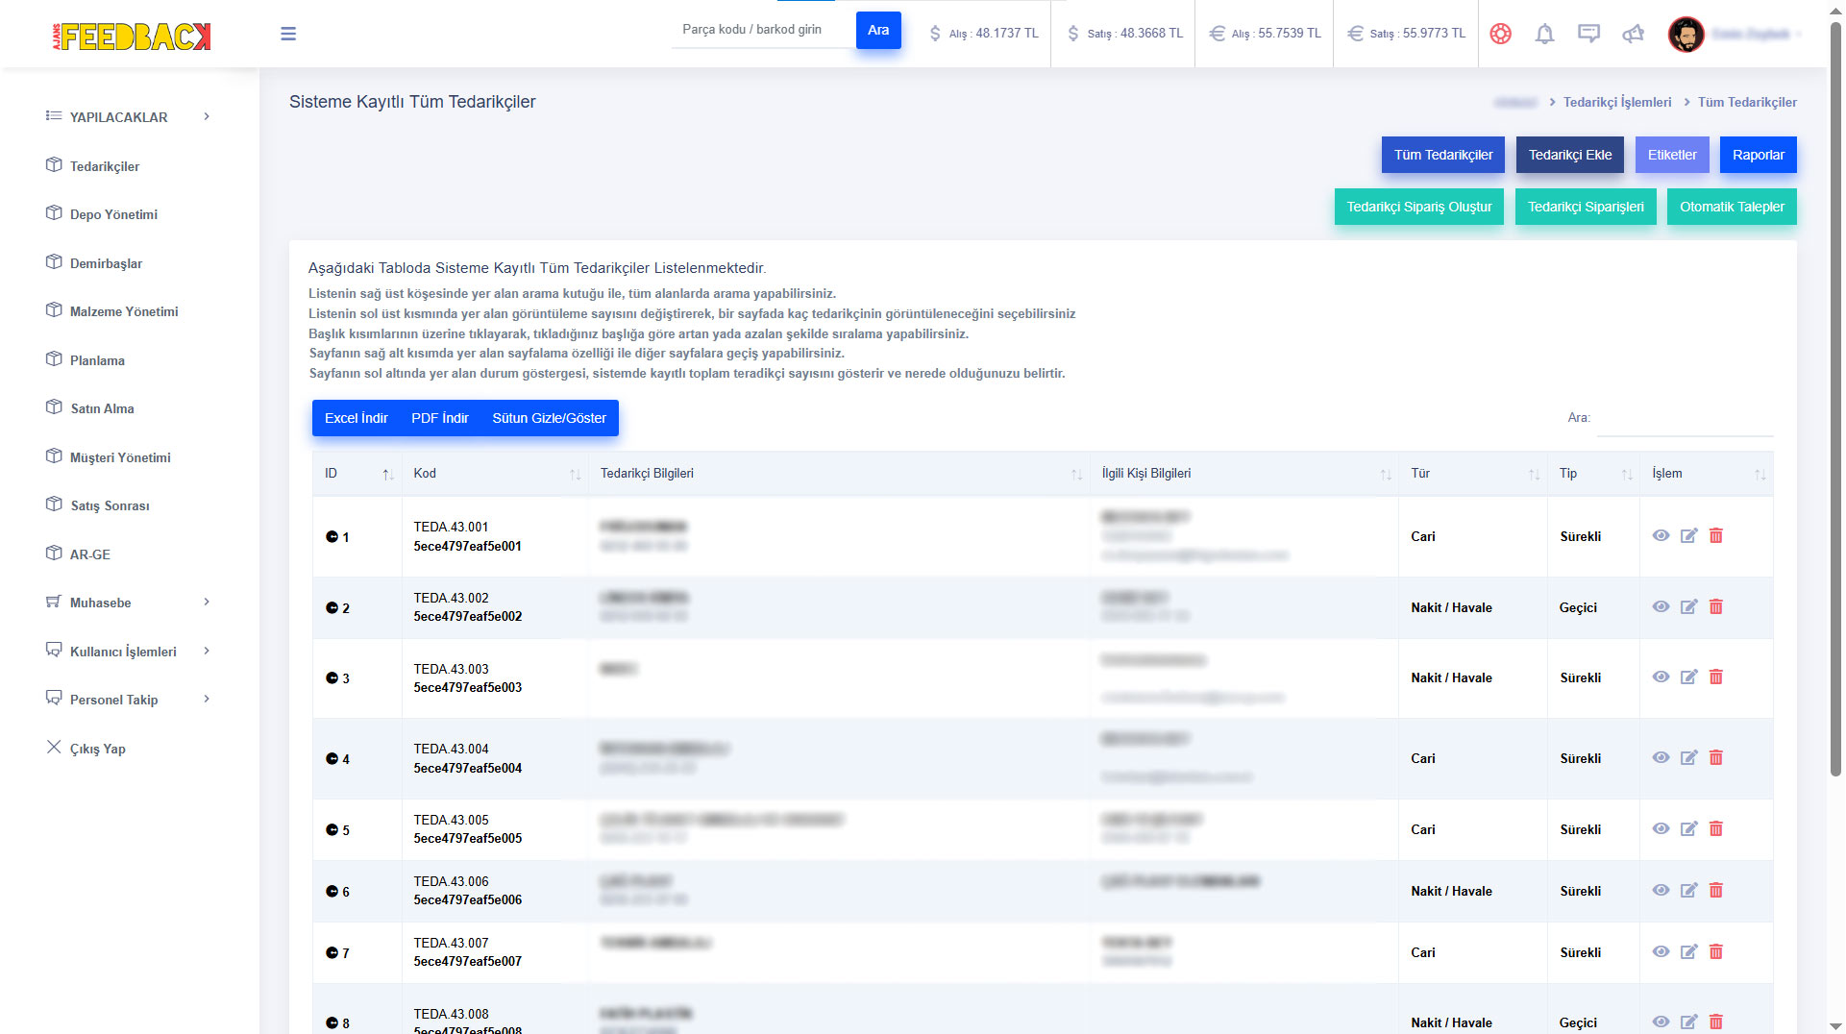
Task: Edit supplier TEDA.43.005 using pencil icon
Action: [1688, 829]
